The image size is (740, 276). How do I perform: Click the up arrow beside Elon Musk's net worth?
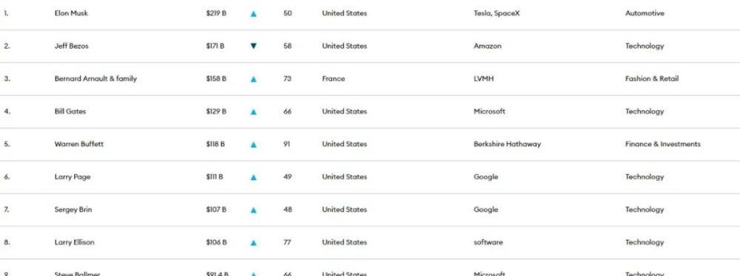(x=253, y=14)
